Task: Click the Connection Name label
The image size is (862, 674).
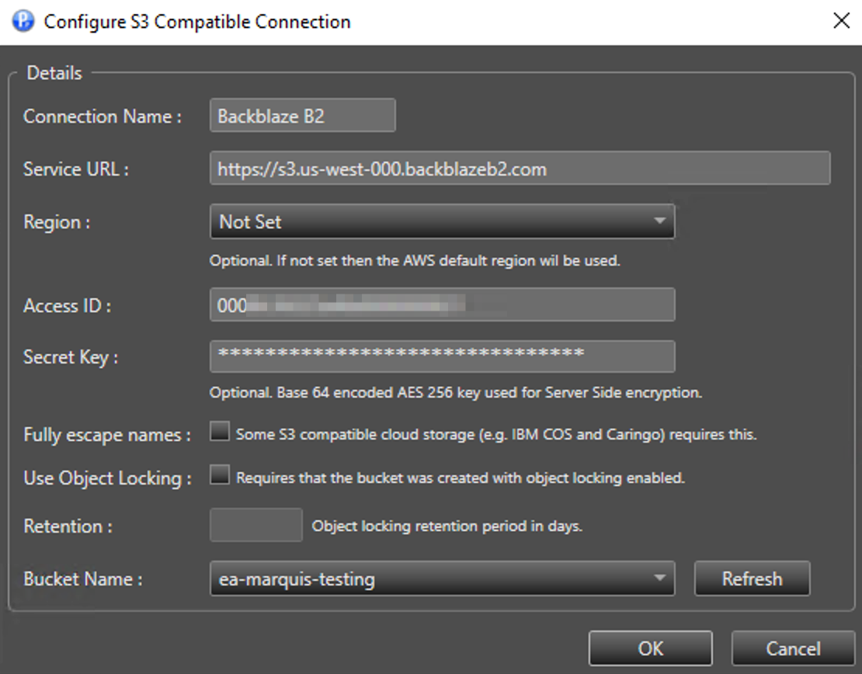Action: coord(103,116)
